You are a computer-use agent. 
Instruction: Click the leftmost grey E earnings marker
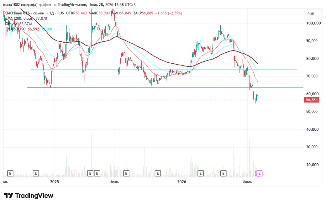click(x=10, y=173)
